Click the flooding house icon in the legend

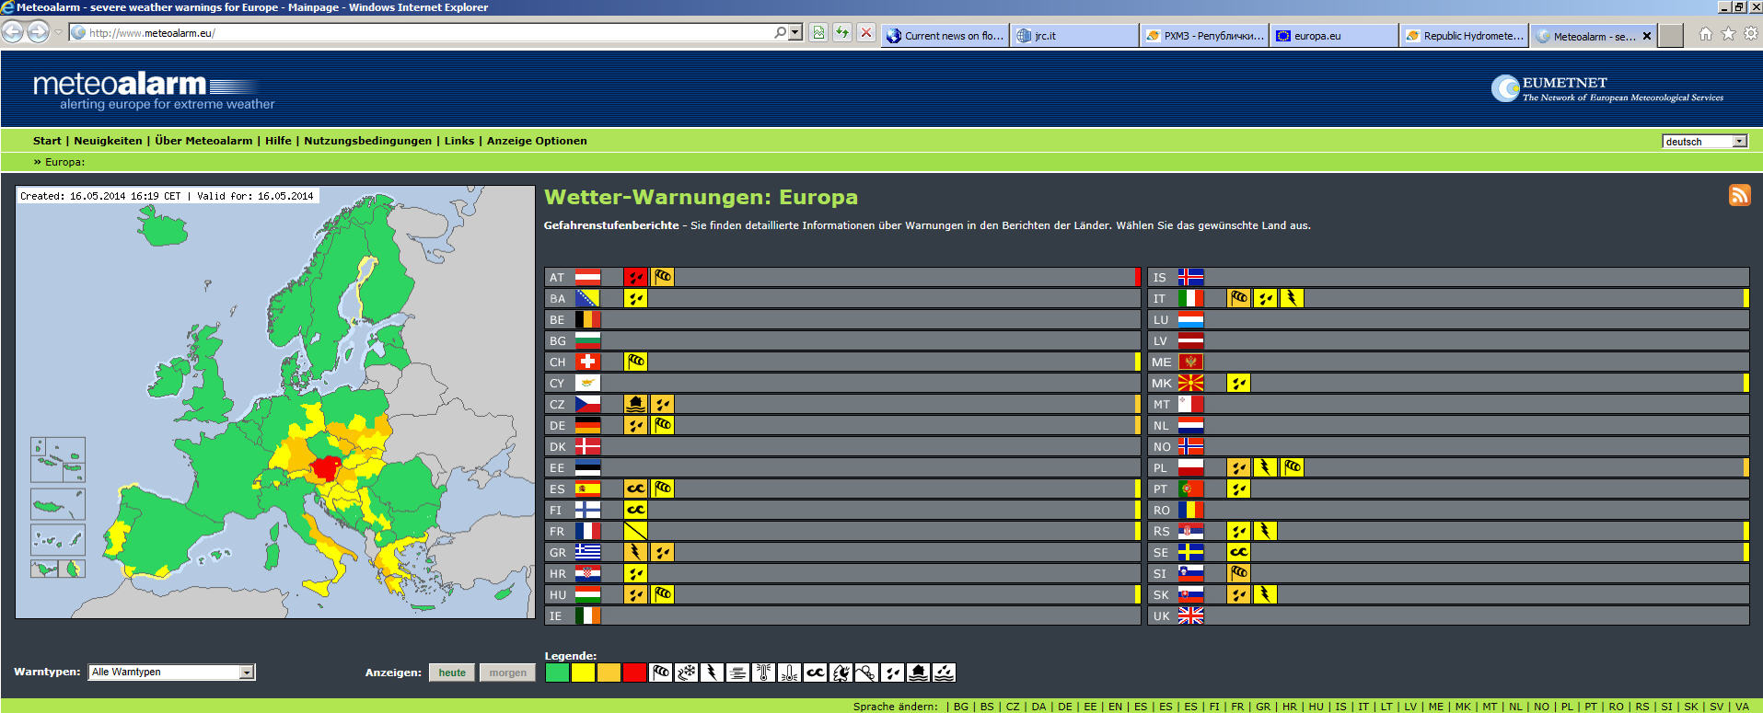[918, 673]
